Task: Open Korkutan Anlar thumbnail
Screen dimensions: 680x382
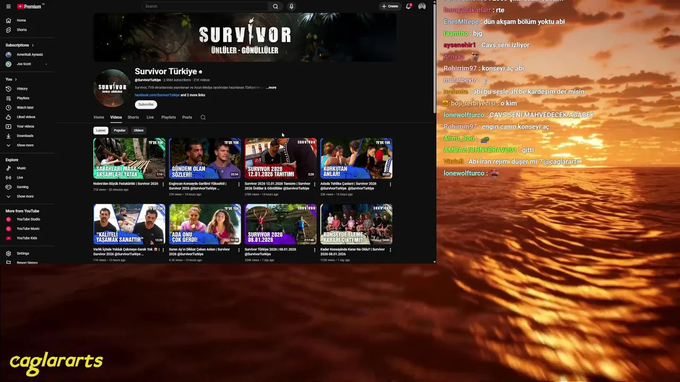Action: tap(356, 158)
